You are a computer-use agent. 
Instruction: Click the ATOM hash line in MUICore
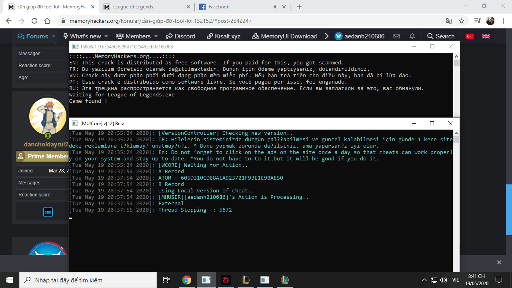[176, 178]
